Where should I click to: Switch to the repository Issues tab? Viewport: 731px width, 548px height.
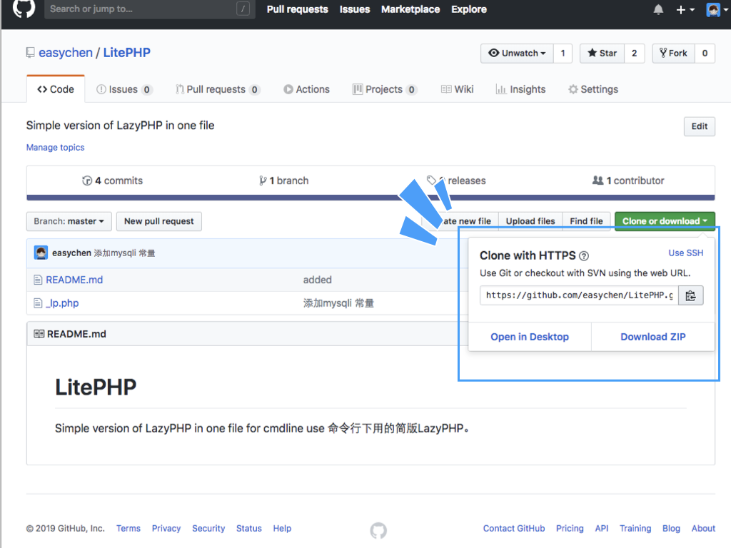tap(123, 89)
